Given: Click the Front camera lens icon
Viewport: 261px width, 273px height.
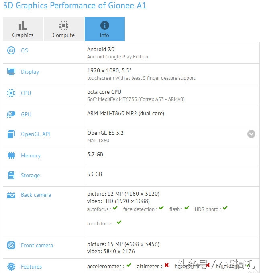Looking at the screenshot, I should pyautogui.click(x=11, y=245).
